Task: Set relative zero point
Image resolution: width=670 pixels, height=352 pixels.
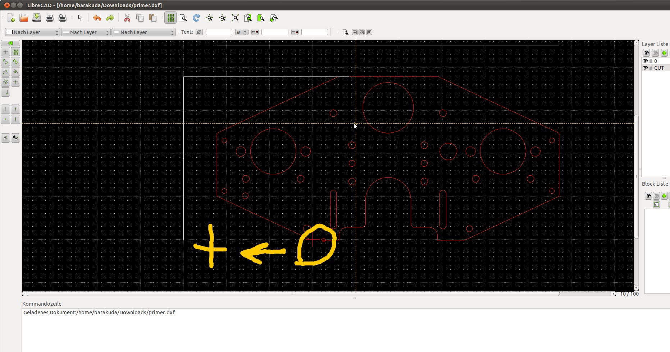Action: [x=5, y=138]
